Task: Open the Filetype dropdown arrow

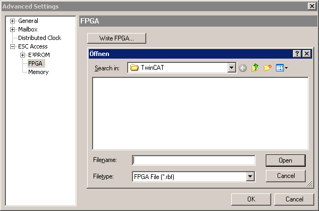Action: (250, 176)
